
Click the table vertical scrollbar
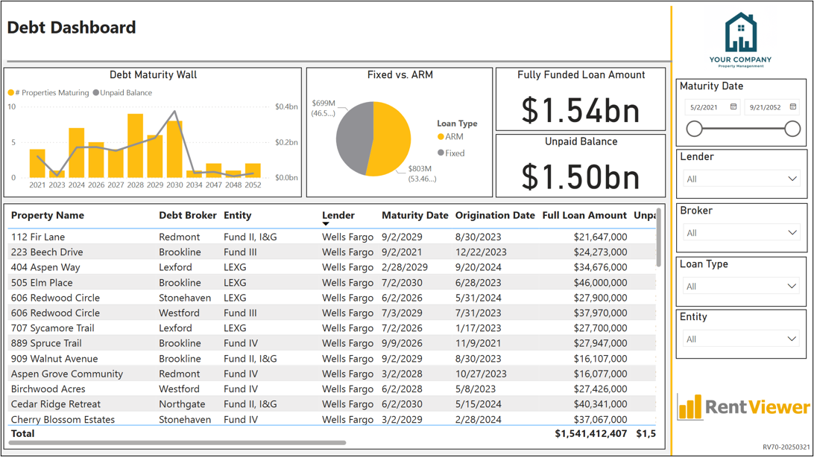[658, 238]
